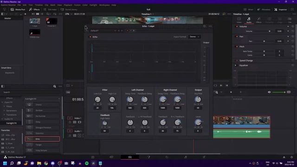Switch to Effects tab in Inspector
The width and height of the screenshot is (297, 167).
(259, 20)
